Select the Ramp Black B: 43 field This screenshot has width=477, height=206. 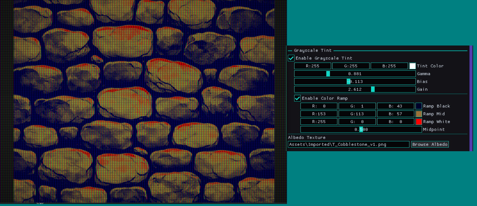396,106
